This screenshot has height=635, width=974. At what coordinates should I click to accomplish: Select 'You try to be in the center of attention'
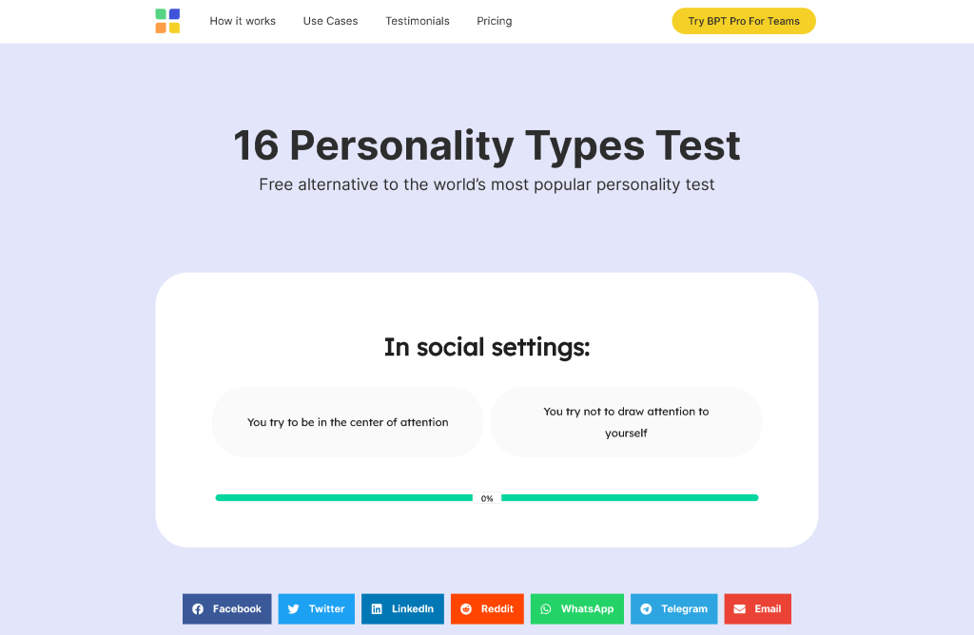click(x=347, y=421)
